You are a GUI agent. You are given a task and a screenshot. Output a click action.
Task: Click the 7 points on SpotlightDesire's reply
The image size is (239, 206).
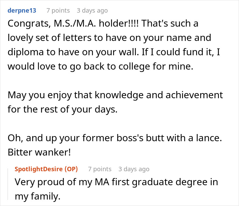click(100, 169)
